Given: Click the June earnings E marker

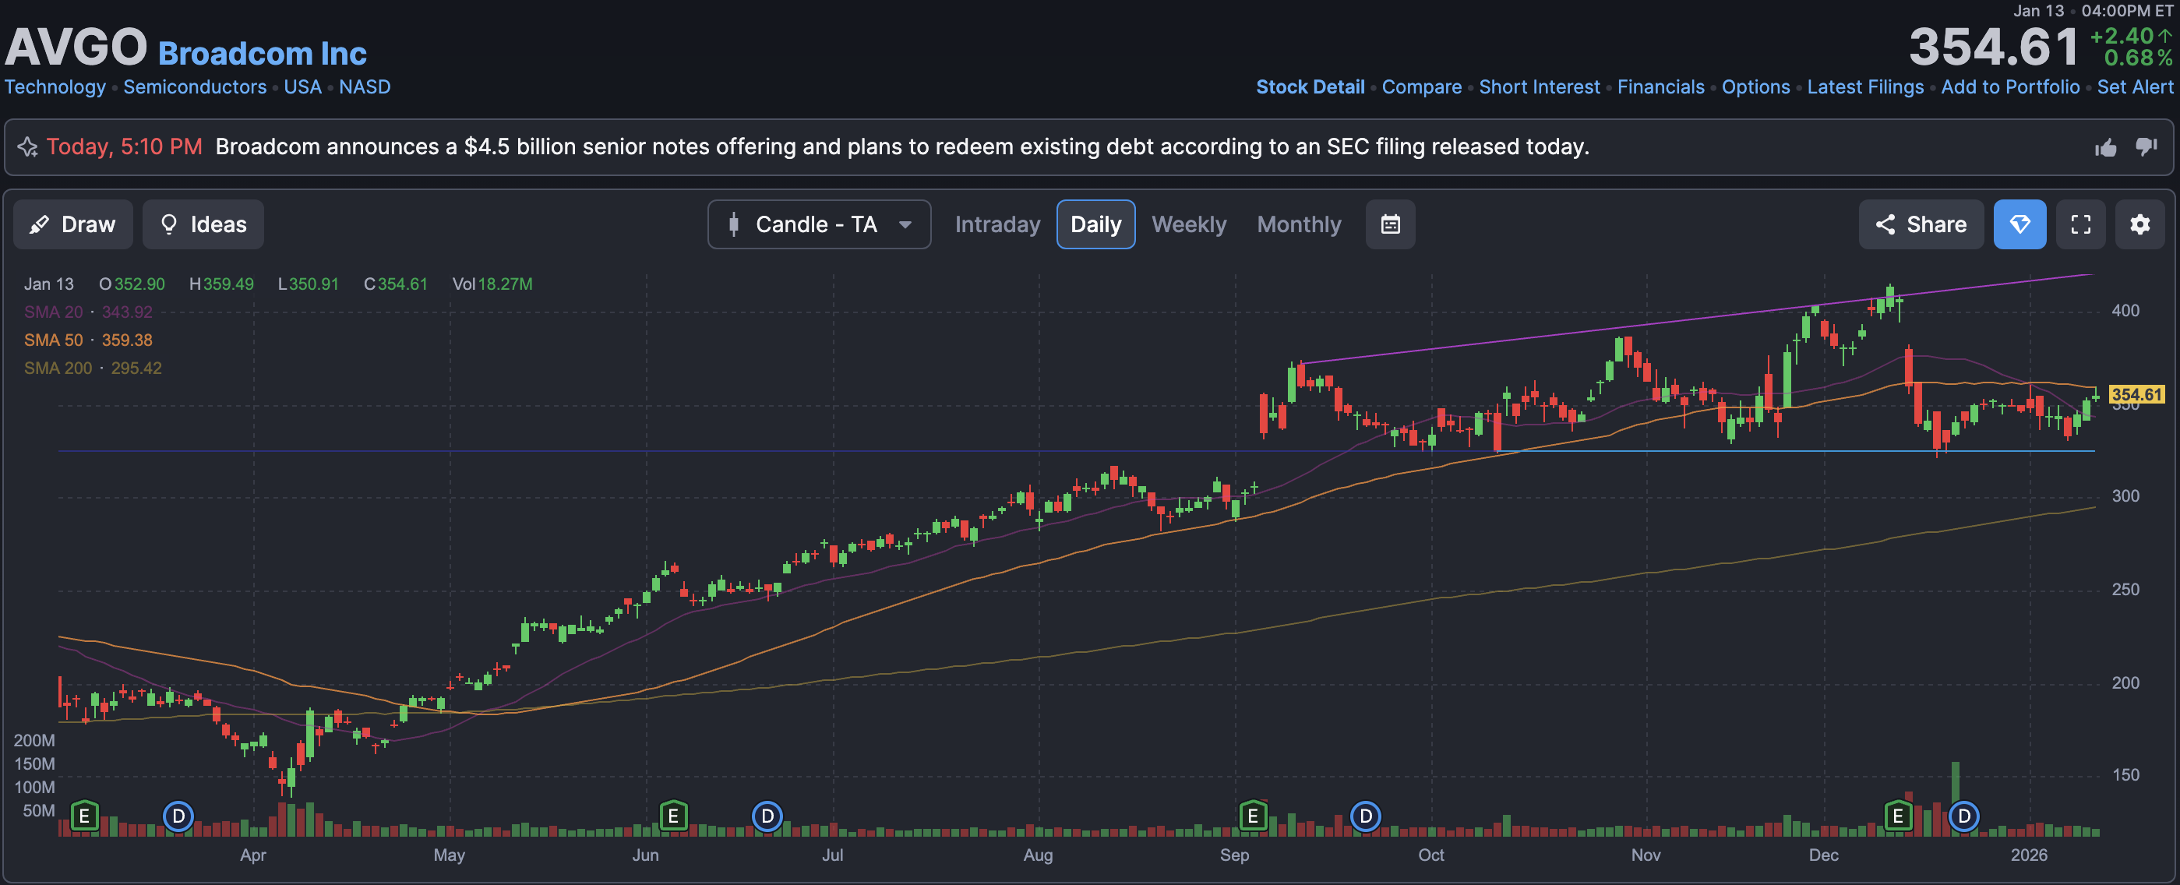Looking at the screenshot, I should (x=673, y=816).
